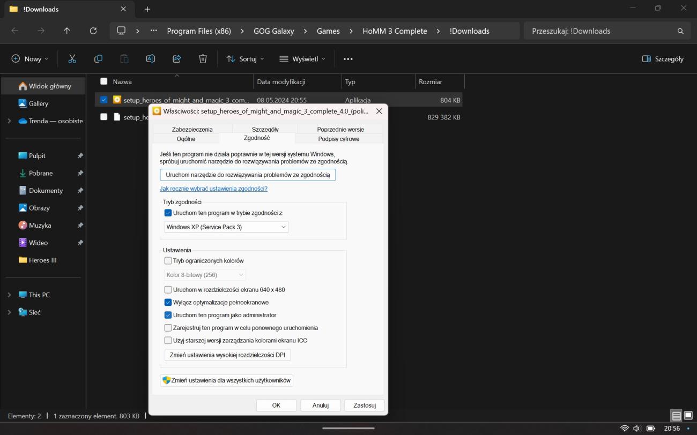The width and height of the screenshot is (697, 435).
Task: Click the Zastosuj button
Action: [x=364, y=406]
